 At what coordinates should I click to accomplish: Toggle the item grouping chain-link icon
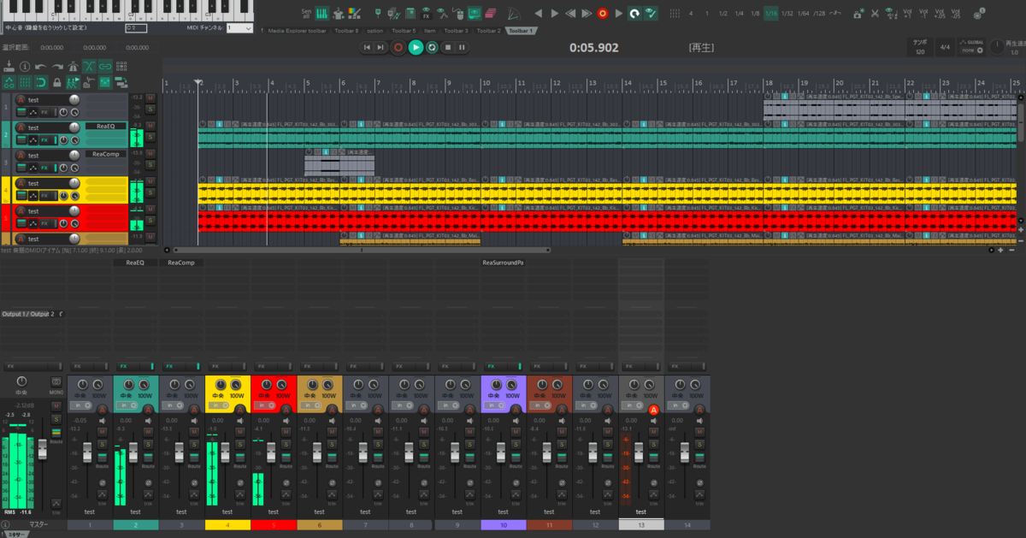[105, 66]
